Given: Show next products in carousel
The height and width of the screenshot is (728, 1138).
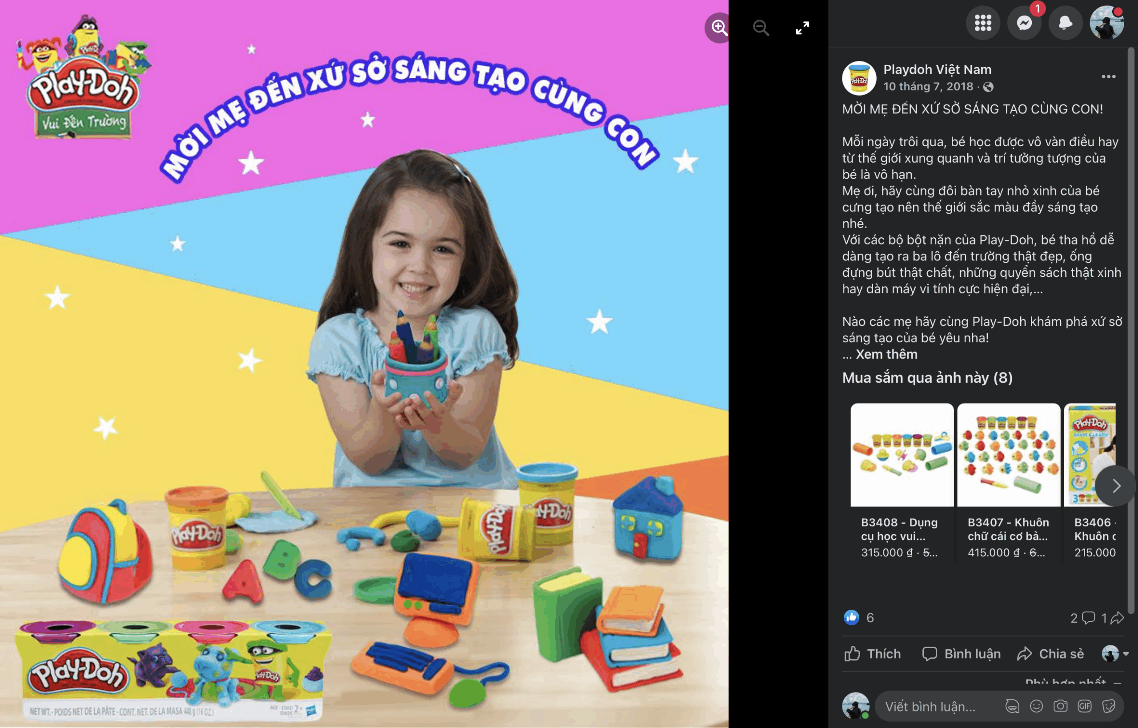Looking at the screenshot, I should 1115,485.
